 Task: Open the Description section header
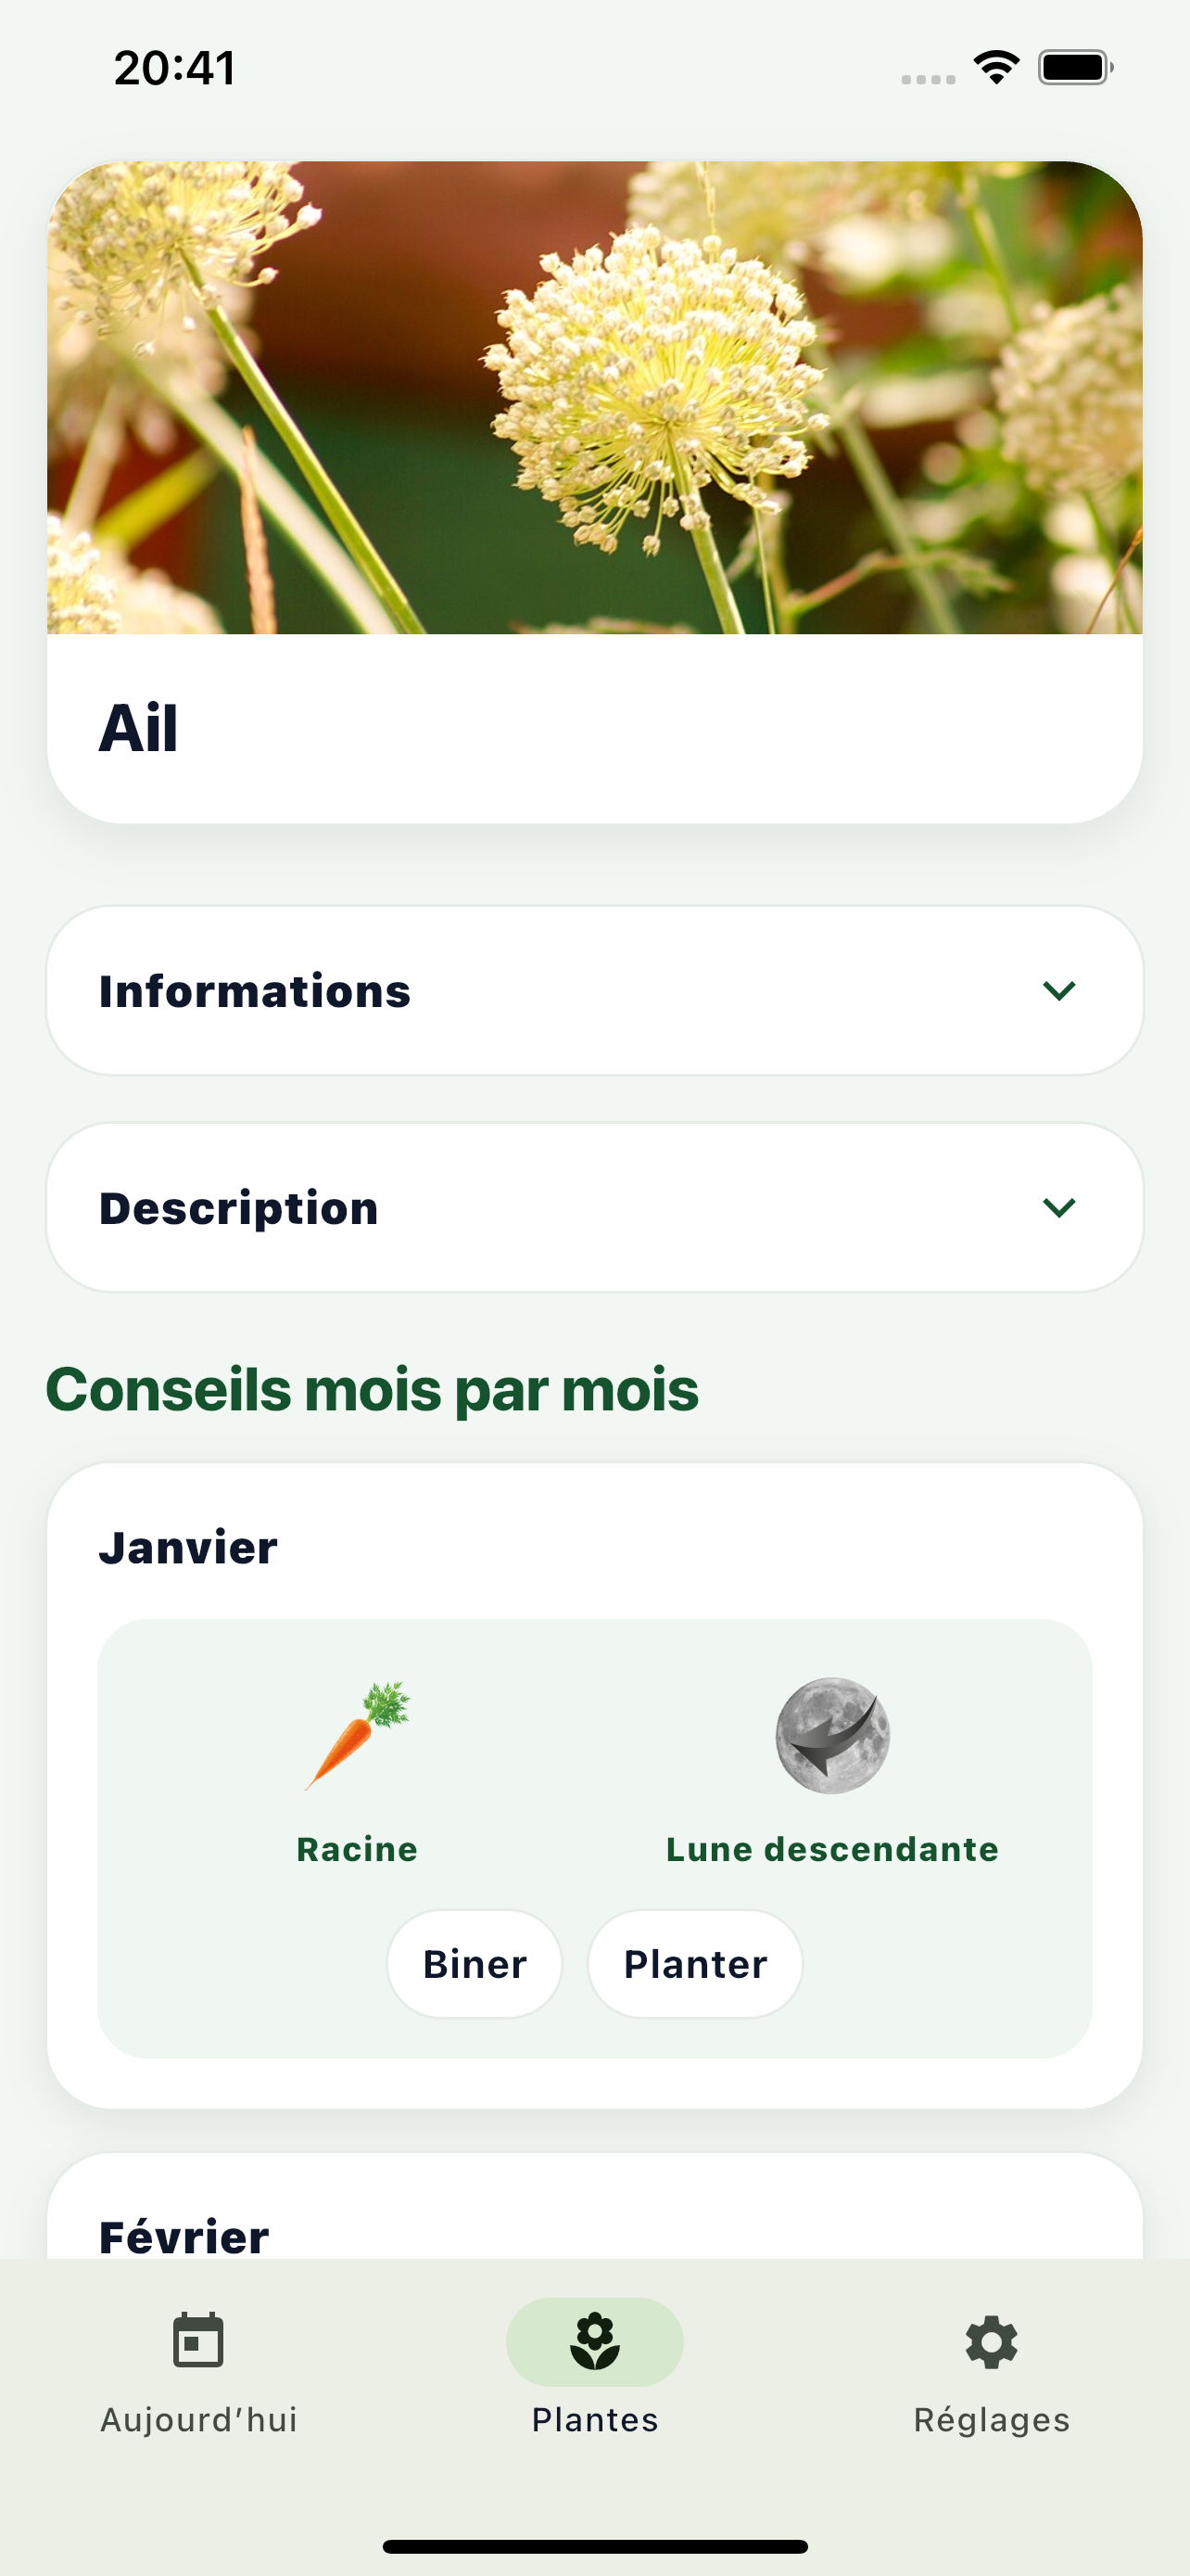pyautogui.click(x=239, y=1208)
